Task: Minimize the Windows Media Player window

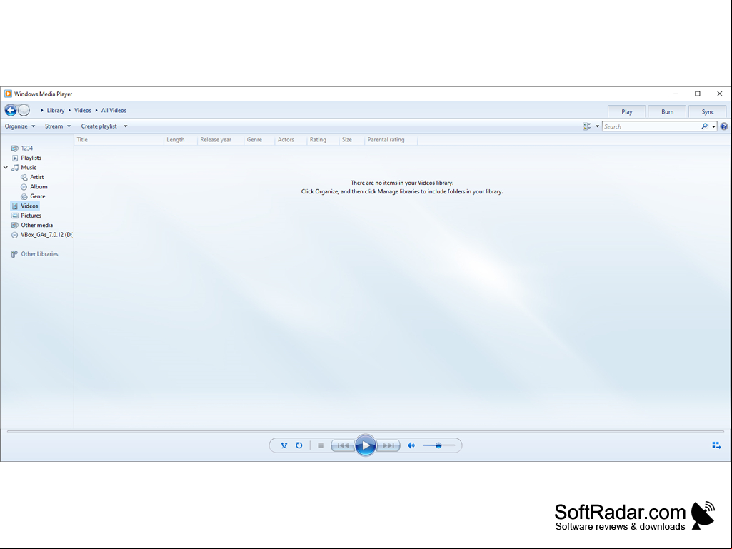Action: pyautogui.click(x=676, y=94)
